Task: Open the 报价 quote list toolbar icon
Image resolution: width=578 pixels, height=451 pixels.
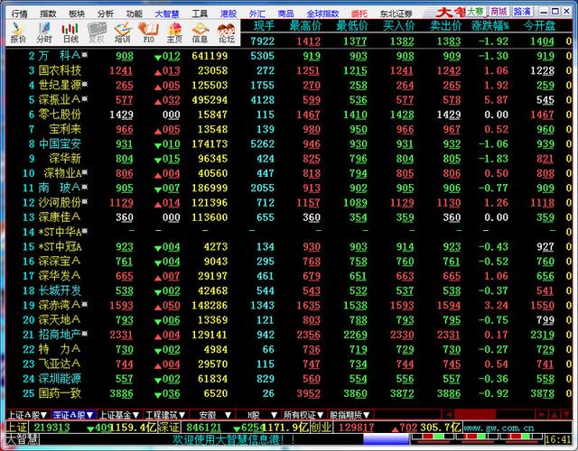Action: 18,32
